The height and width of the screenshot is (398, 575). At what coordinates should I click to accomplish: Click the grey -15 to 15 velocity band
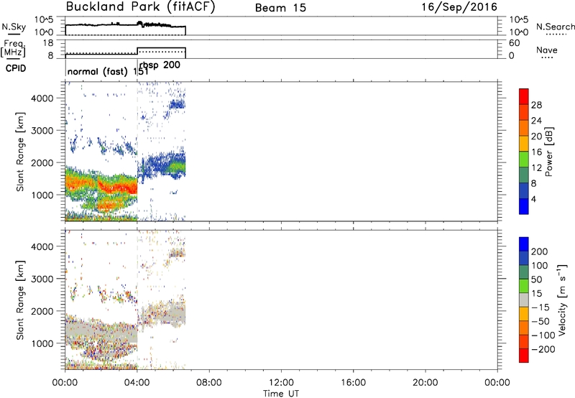pos(524,300)
